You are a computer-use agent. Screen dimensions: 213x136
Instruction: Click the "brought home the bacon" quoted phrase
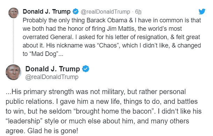click(x=115, y=112)
